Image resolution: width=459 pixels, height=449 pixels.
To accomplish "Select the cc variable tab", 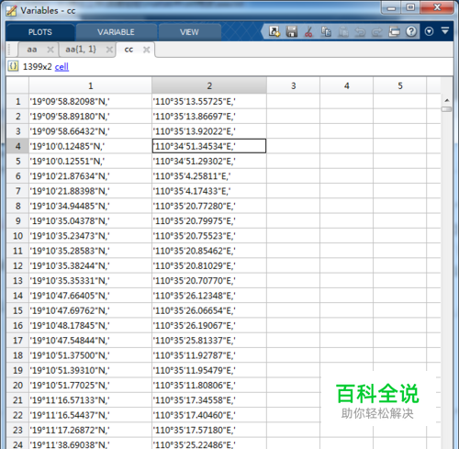I will (x=129, y=50).
